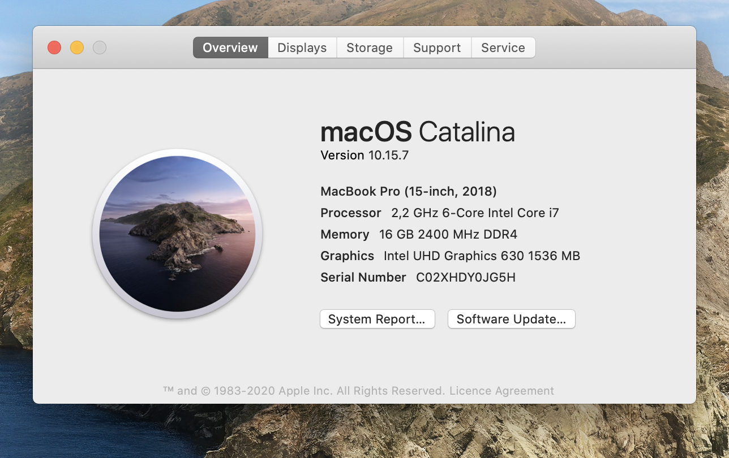Select the Support tab
Viewport: 729px width, 458px height.
[x=437, y=47]
